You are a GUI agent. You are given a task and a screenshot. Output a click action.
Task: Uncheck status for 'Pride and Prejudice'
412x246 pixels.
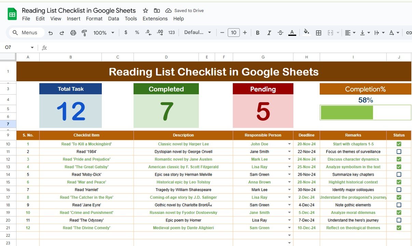(399, 159)
